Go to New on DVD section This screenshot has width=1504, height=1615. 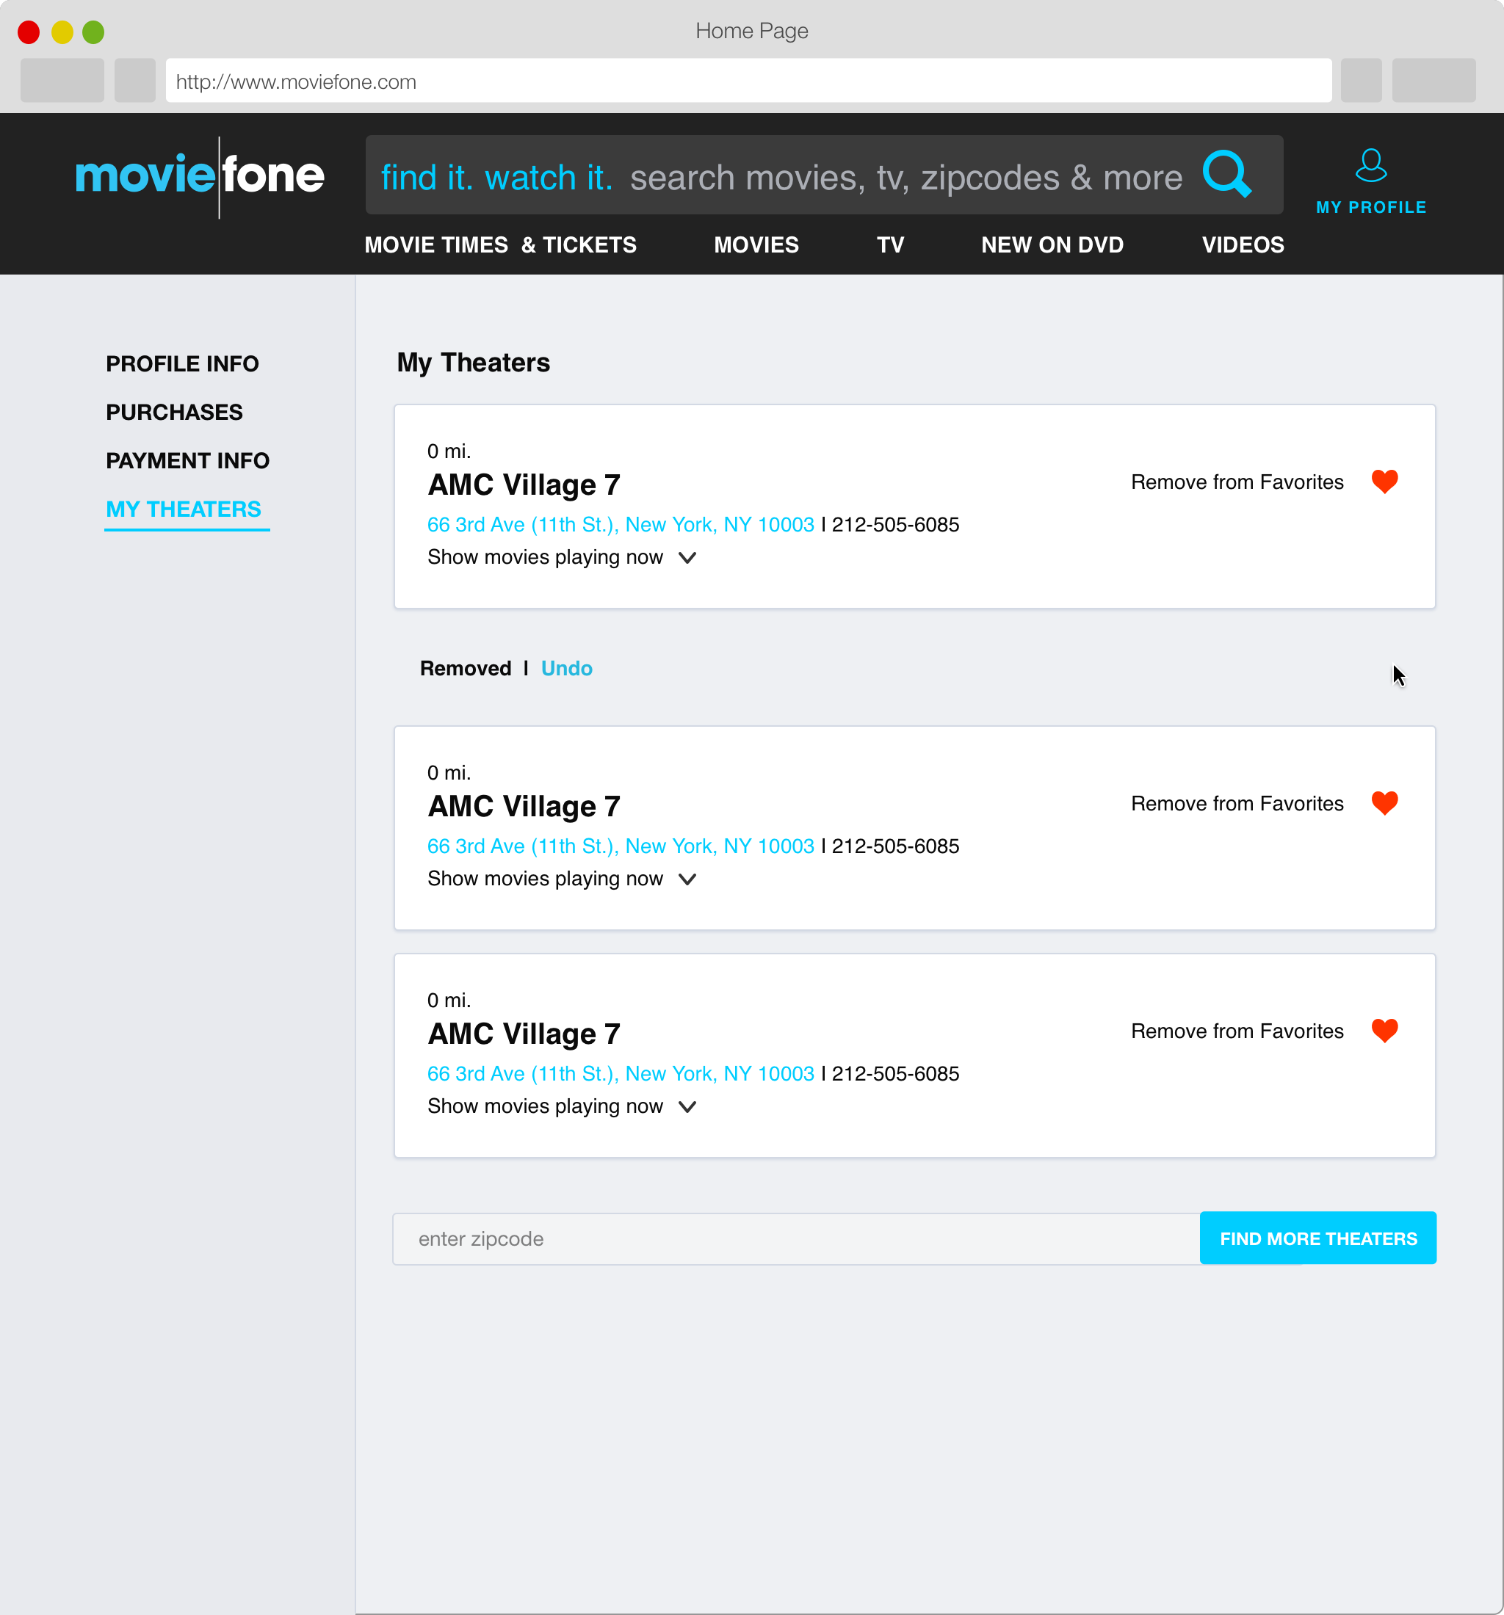click(1052, 245)
